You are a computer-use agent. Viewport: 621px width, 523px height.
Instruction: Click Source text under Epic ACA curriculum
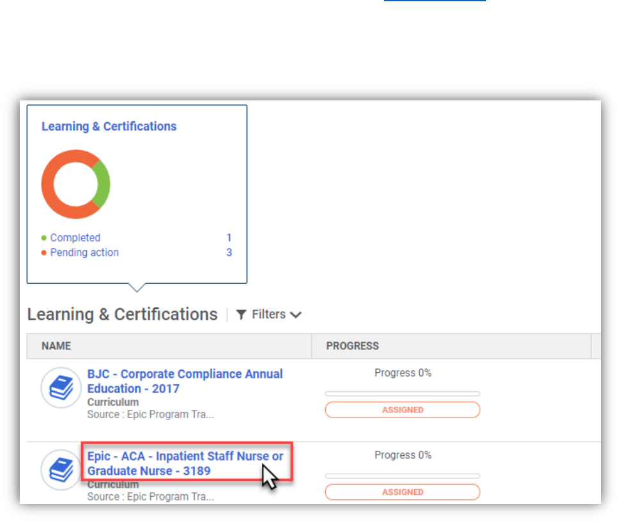click(151, 496)
